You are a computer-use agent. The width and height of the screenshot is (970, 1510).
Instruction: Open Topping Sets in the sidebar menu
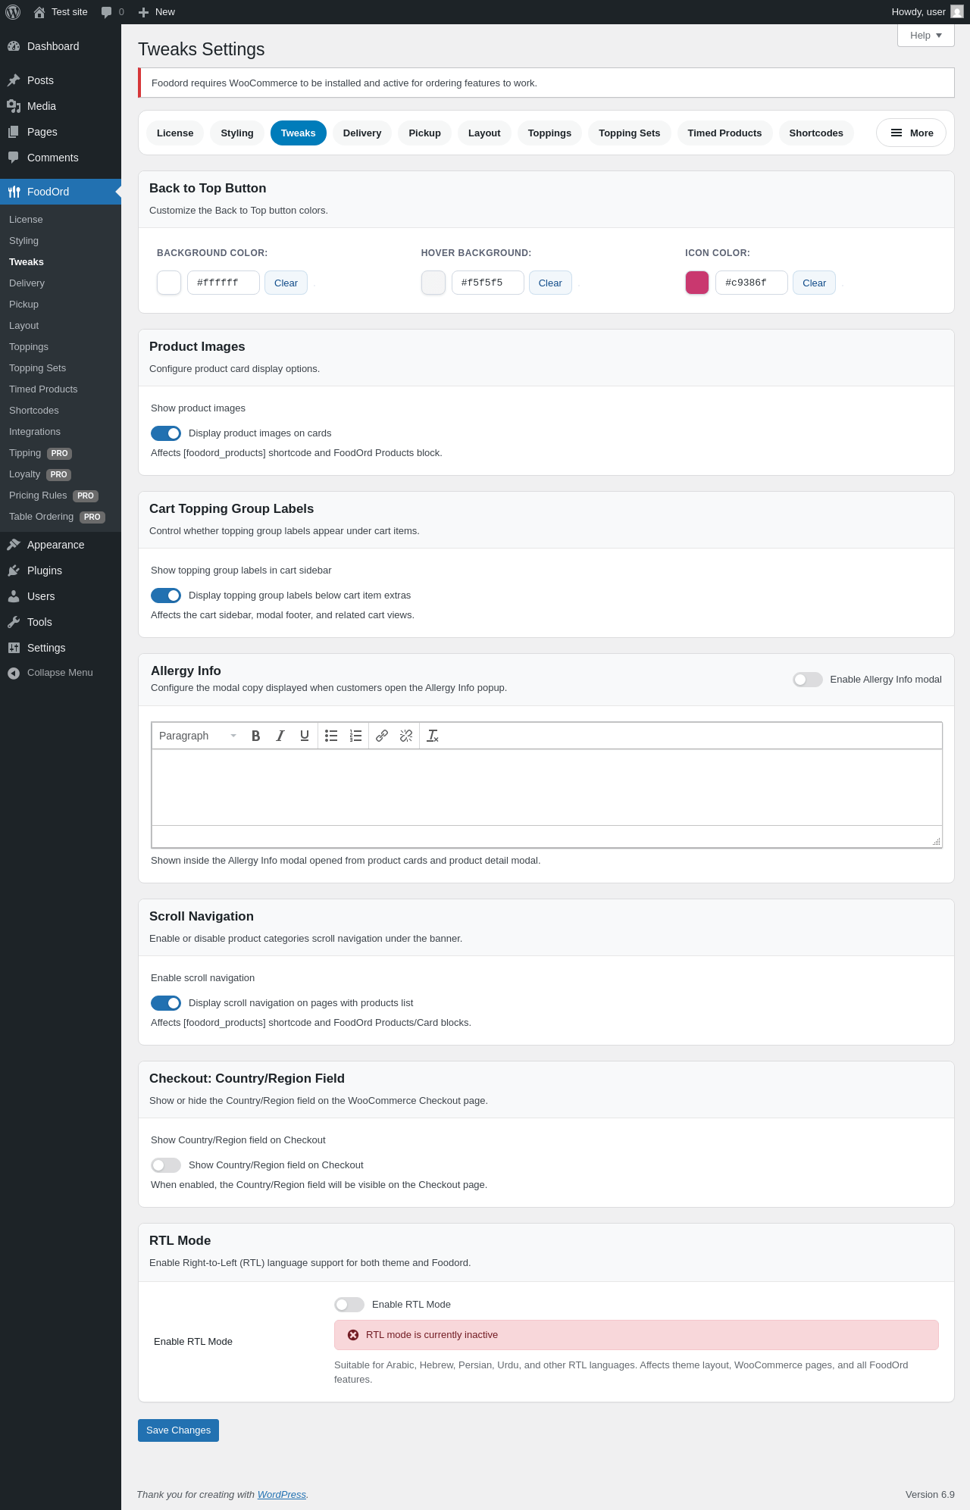[x=38, y=368]
